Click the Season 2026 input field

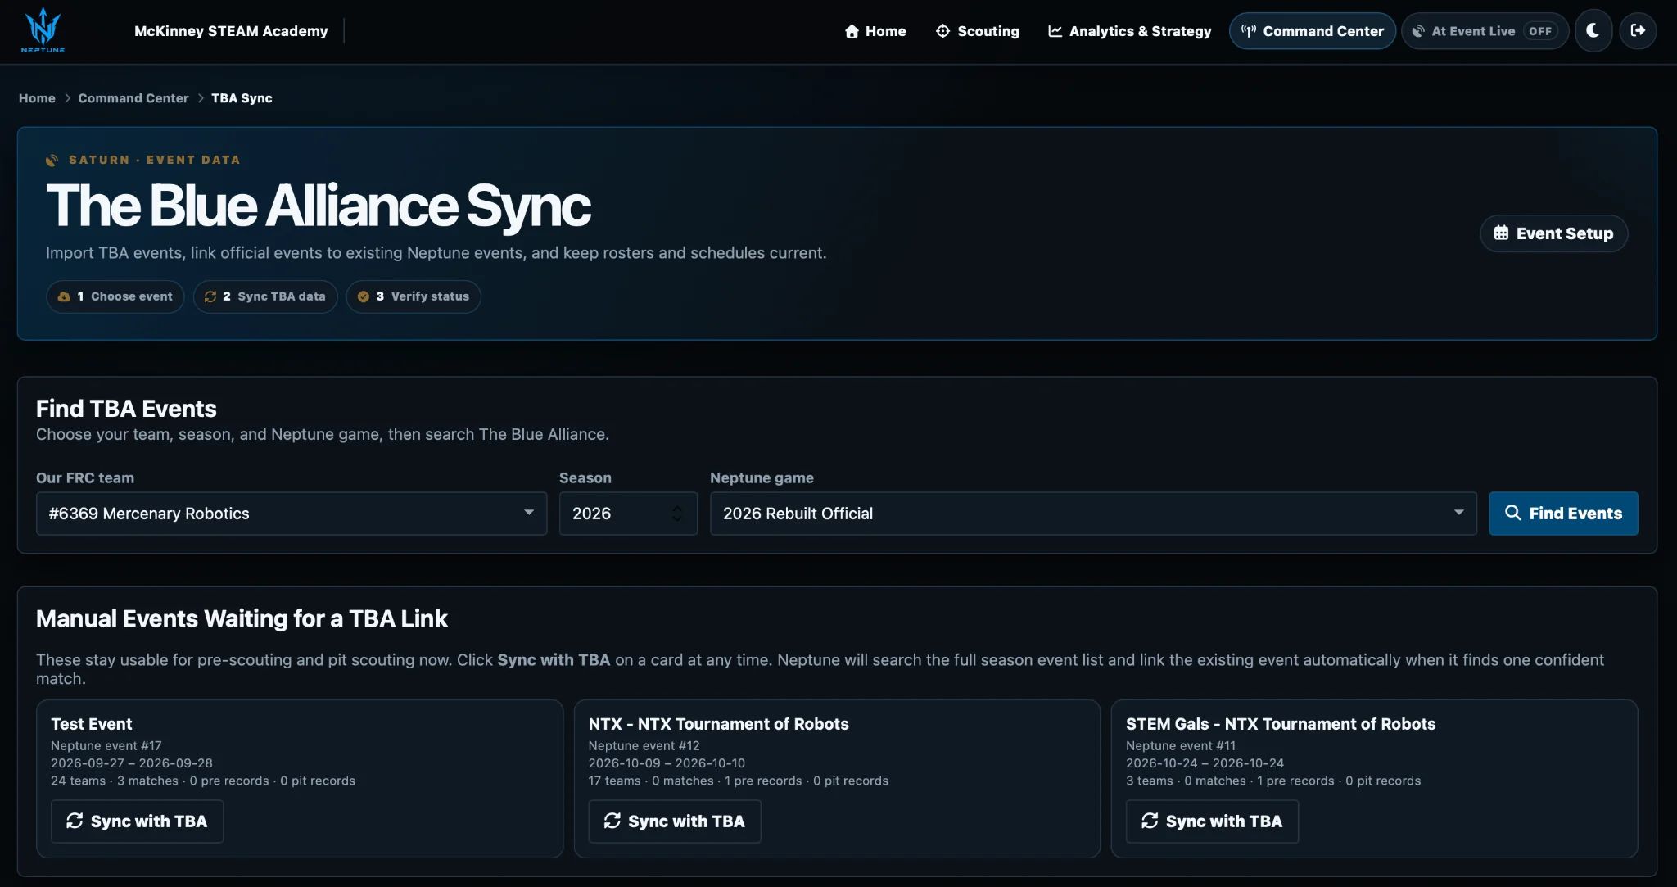[x=628, y=514]
